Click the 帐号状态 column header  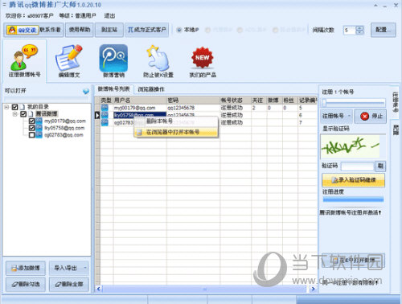tap(235, 101)
